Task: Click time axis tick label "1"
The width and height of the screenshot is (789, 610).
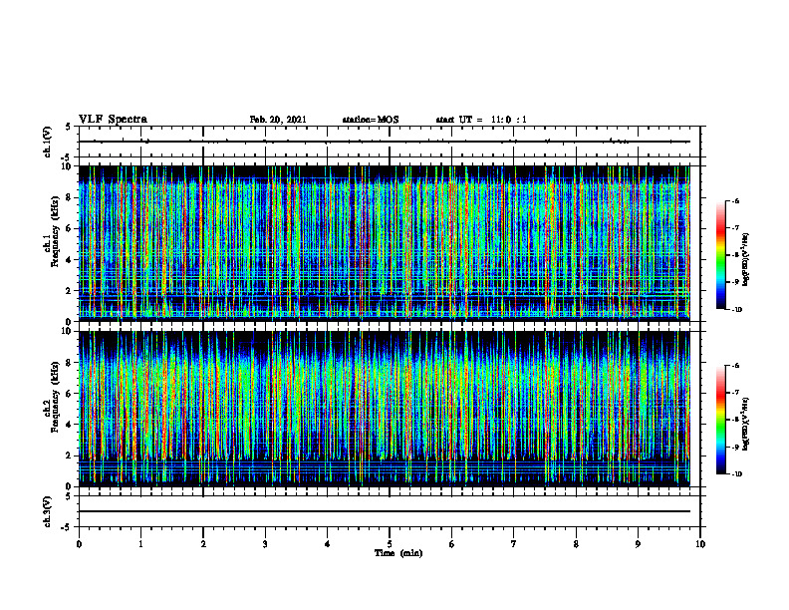Action: [140, 544]
